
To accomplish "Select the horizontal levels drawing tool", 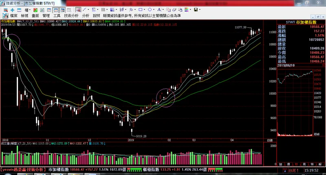I will (x=94, y=9).
